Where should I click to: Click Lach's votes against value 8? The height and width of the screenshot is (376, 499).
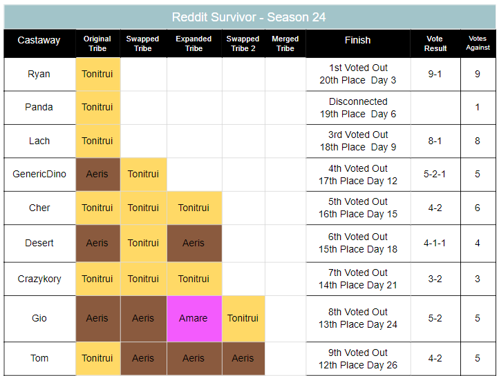478,141
